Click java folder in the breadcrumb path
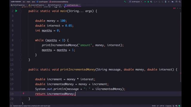The width and height of the screenshot is (191, 107). point(33,2)
